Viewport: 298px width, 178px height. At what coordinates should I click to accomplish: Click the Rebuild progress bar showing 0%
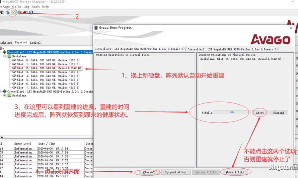click(232, 113)
